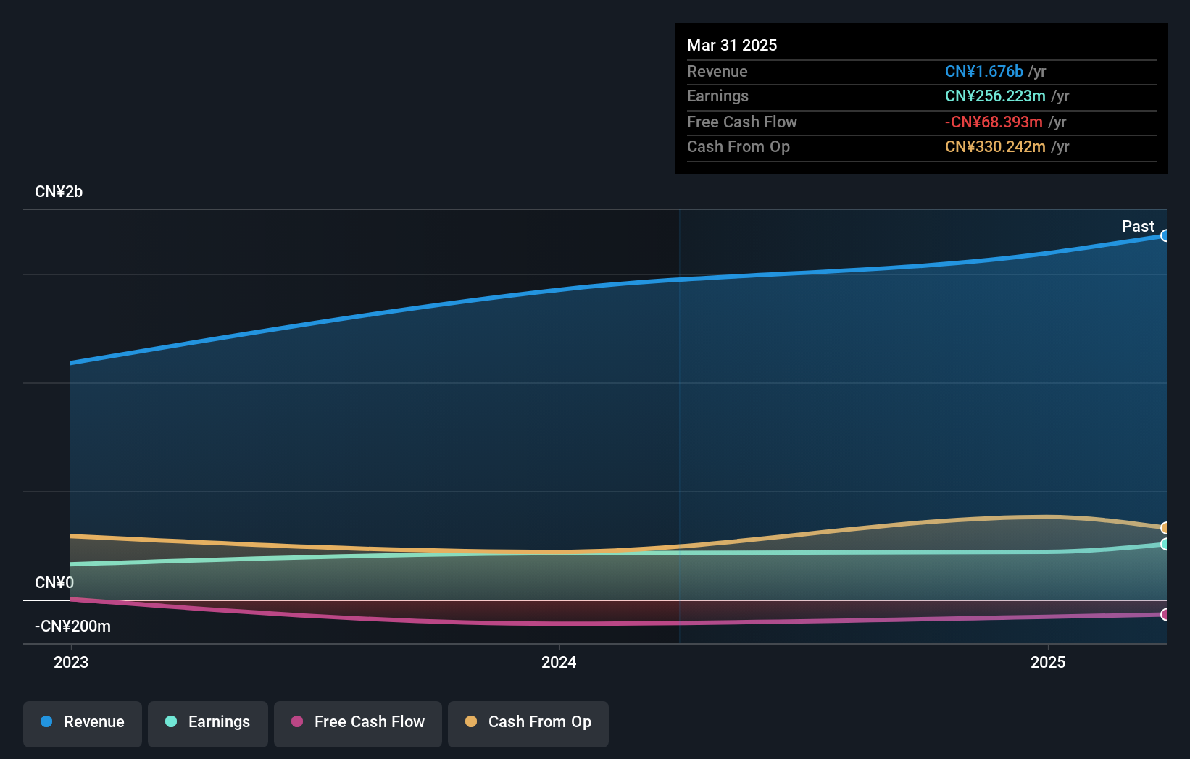The image size is (1190, 759).
Task: Toggle the Free Cash Flow legend button
Action: tap(358, 724)
